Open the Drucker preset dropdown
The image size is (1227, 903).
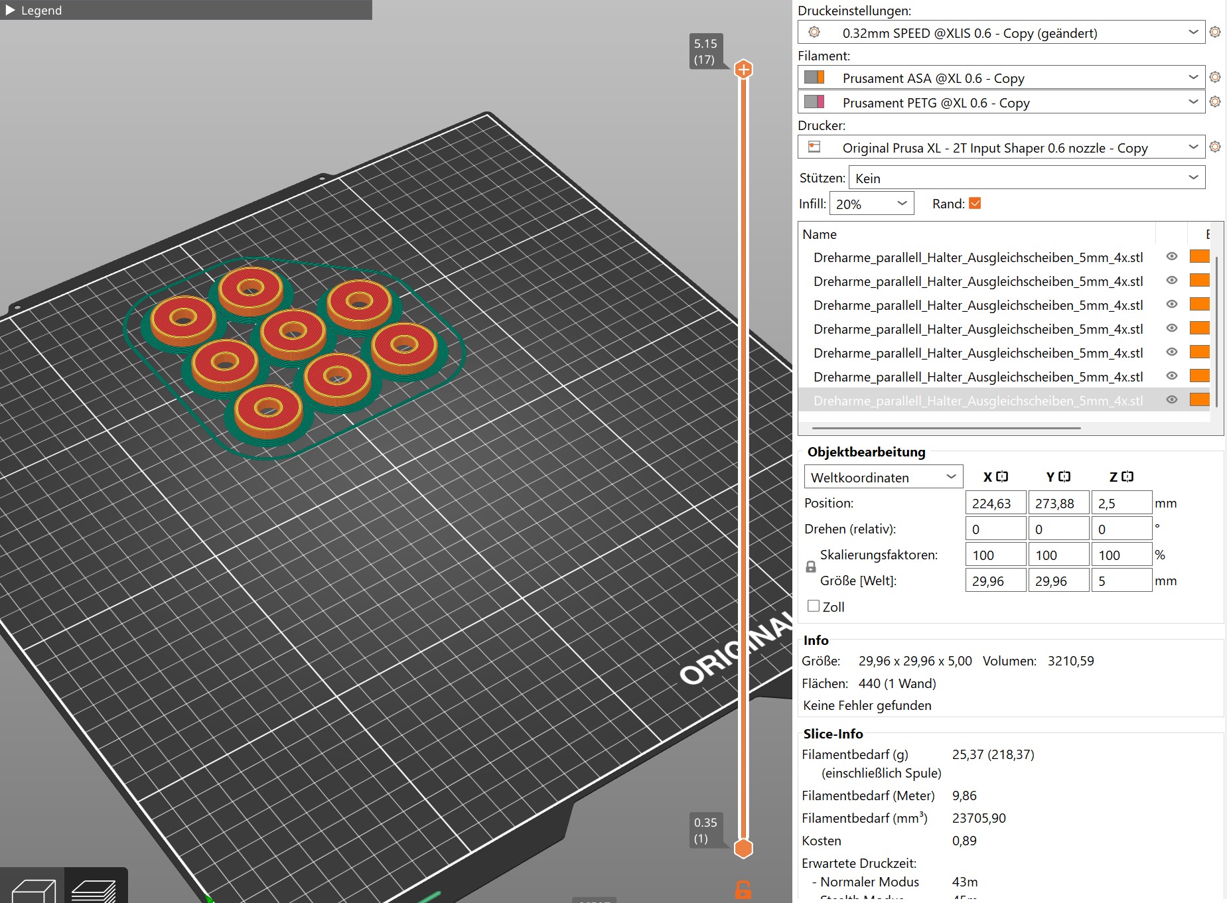pyautogui.click(x=1001, y=147)
